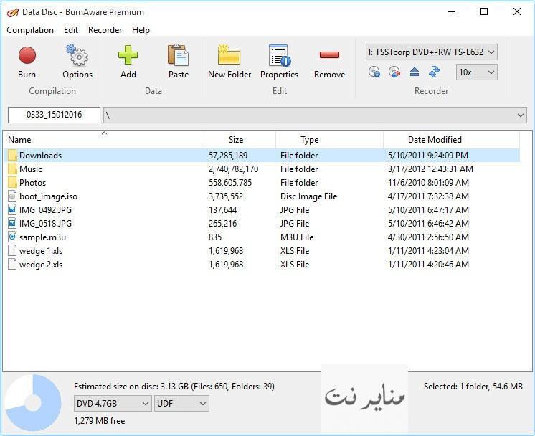535x436 pixels.
Task: Click the Music folder icon
Action: pyautogui.click(x=12, y=169)
